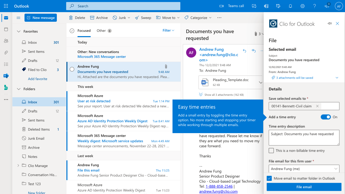Expand the Clio Manage folder

(x=18, y=166)
